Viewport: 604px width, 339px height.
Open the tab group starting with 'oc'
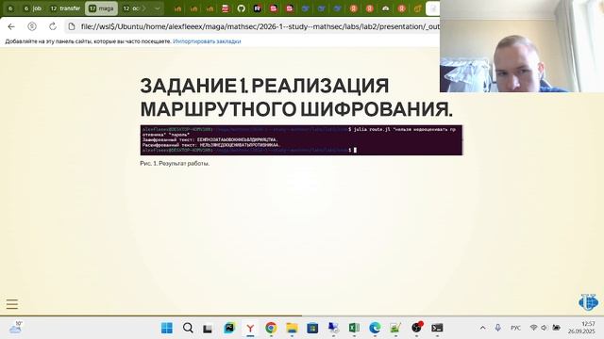pyautogui.click(x=131, y=8)
